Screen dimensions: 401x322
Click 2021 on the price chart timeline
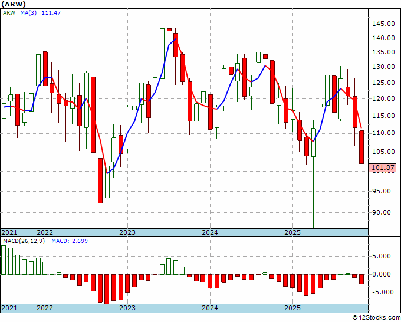click(9, 232)
